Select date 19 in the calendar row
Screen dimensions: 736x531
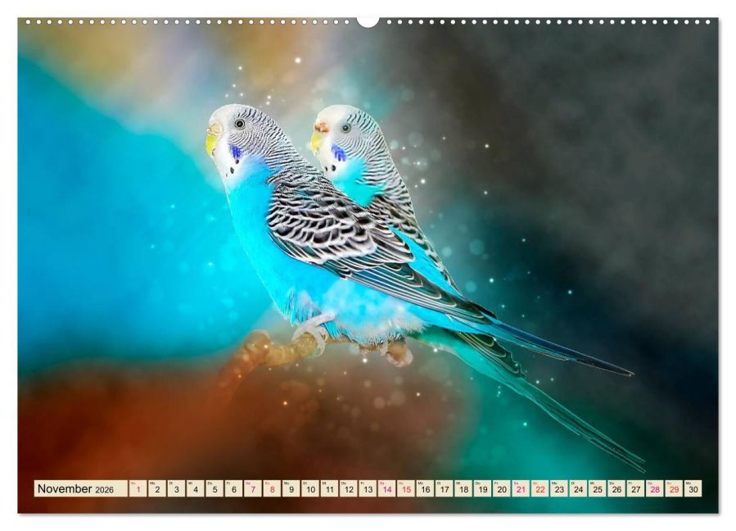pyautogui.click(x=483, y=488)
